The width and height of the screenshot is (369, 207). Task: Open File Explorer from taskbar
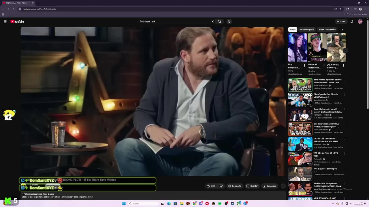tap(182, 204)
